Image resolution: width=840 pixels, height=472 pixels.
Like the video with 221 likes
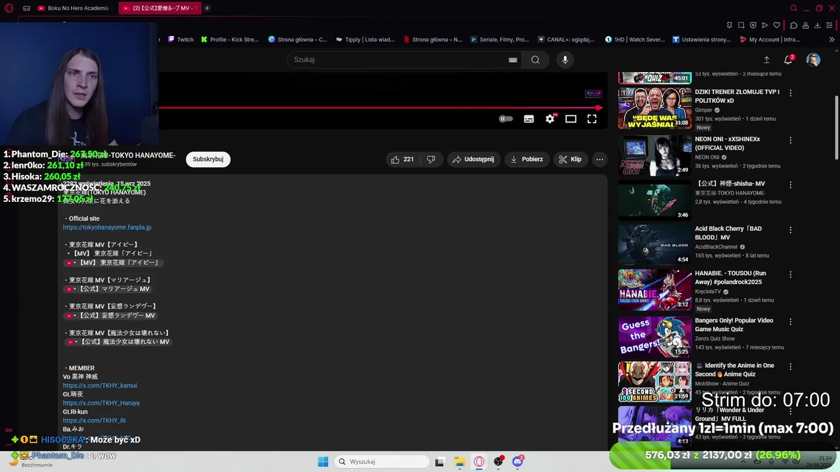(x=402, y=159)
